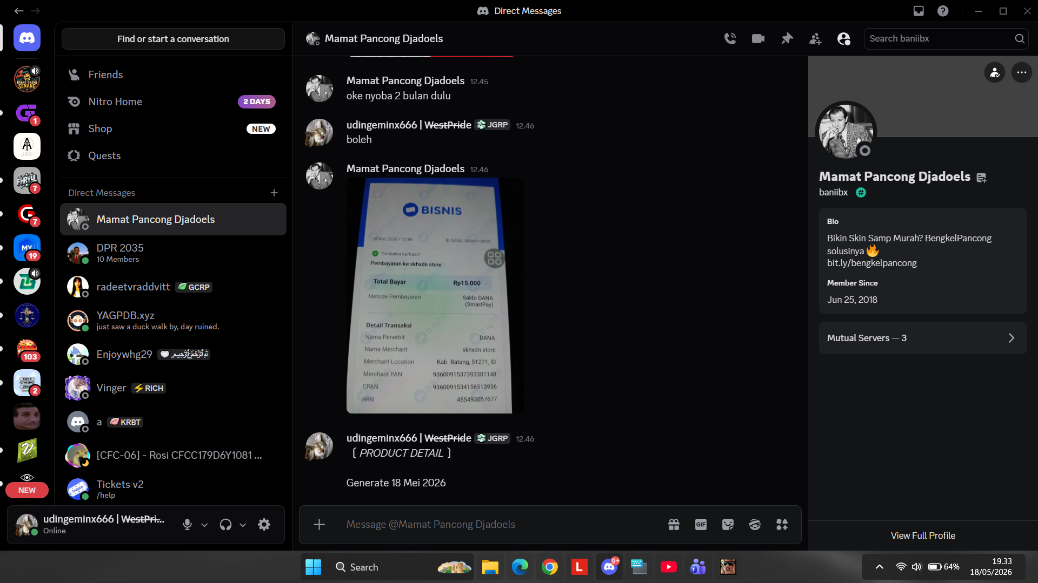This screenshot has height=583, width=1038.
Task: Open Windows Start menu
Action: pyautogui.click(x=313, y=567)
